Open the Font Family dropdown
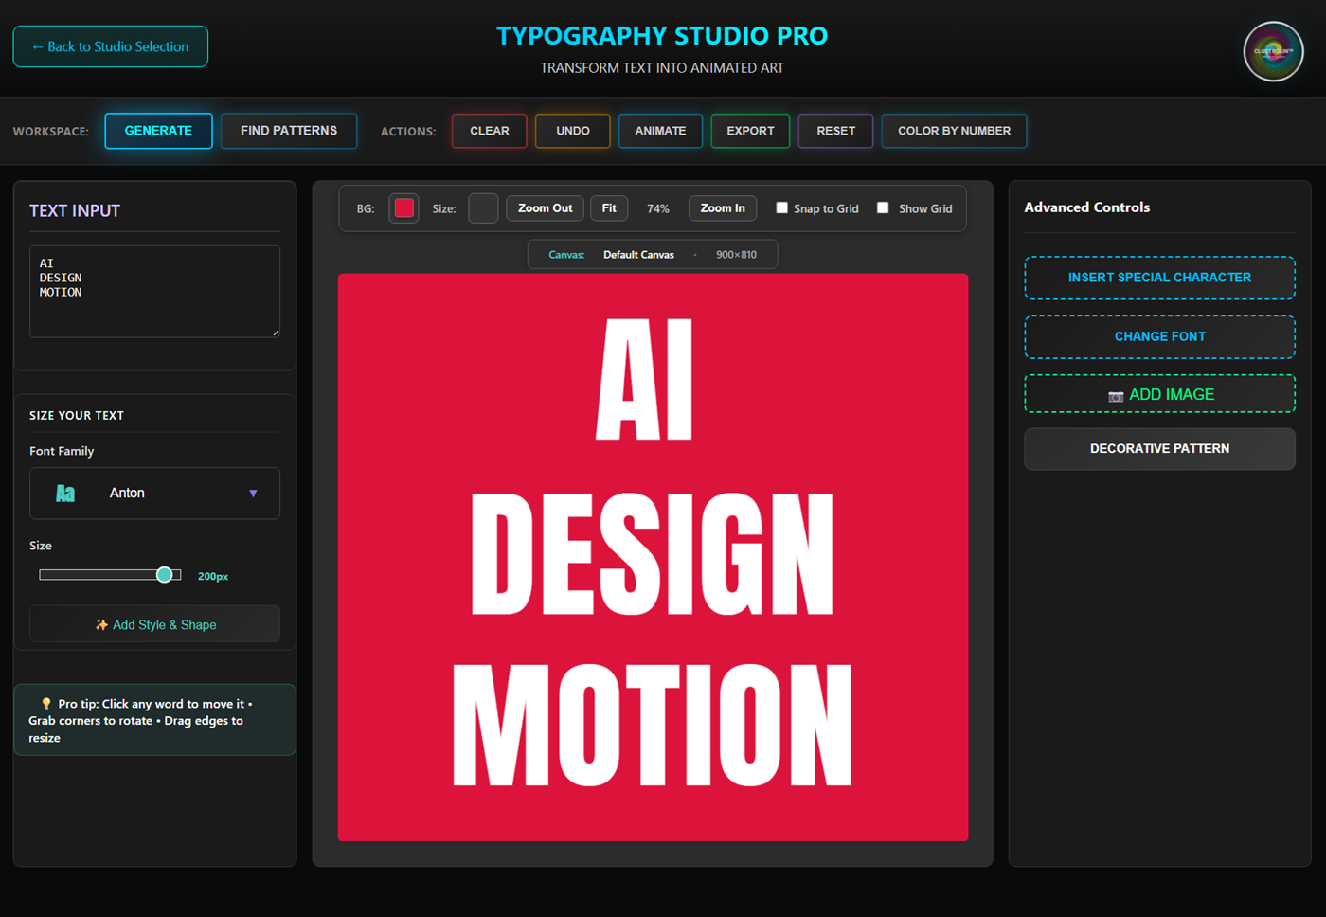 pyautogui.click(x=154, y=493)
